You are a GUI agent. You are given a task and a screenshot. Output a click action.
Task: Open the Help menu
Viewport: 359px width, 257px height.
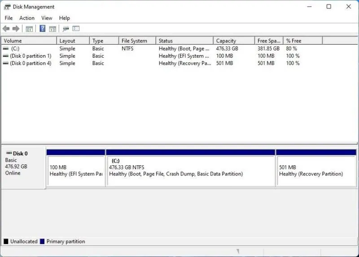click(64, 18)
